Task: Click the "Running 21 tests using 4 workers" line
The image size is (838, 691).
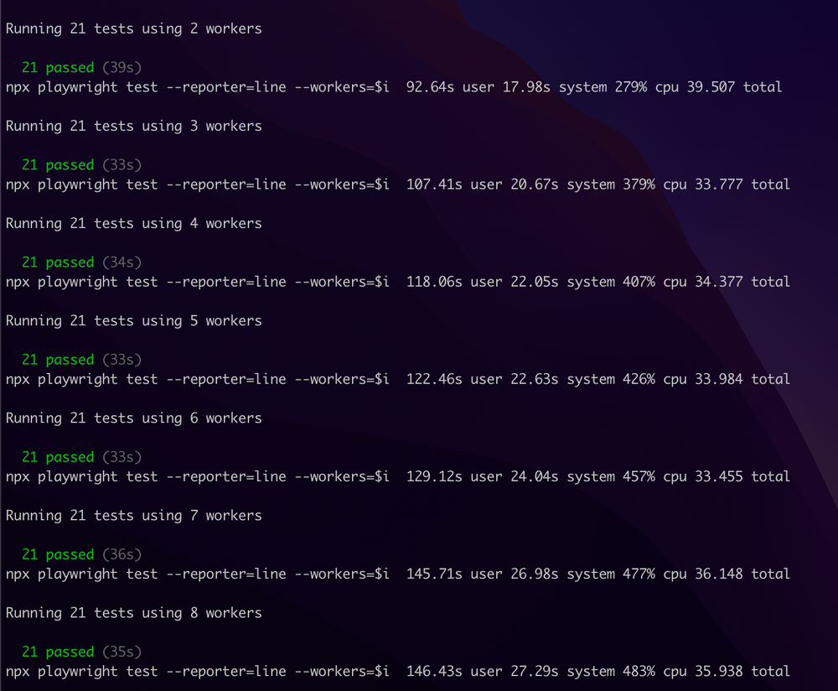Action: [133, 223]
